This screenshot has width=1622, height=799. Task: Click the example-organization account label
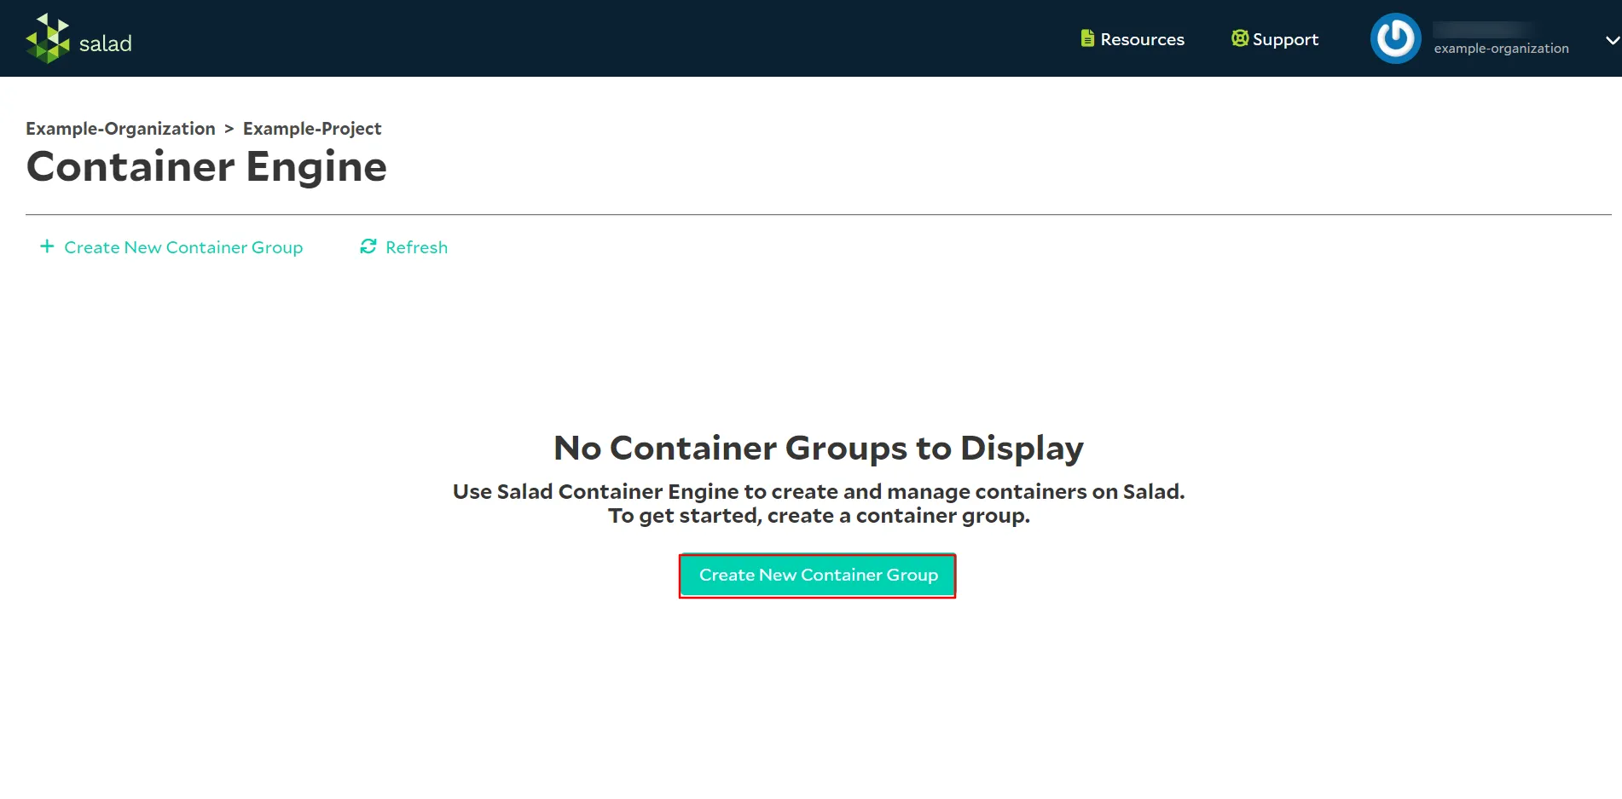[1501, 49]
